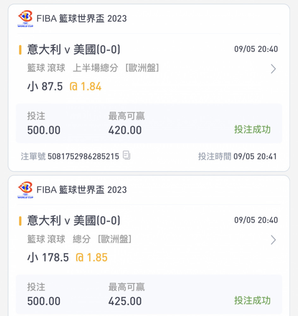The height and width of the screenshot is (316, 298).
Task: Click the bet time 09/05 20:41
Action: pos(255,156)
